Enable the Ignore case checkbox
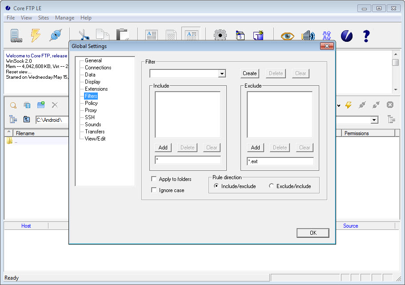Viewport: 405px width, 285px height. coord(154,190)
